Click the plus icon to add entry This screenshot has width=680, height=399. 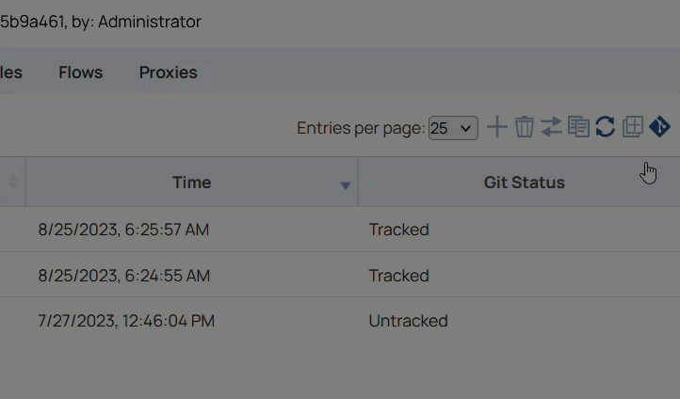(x=496, y=127)
